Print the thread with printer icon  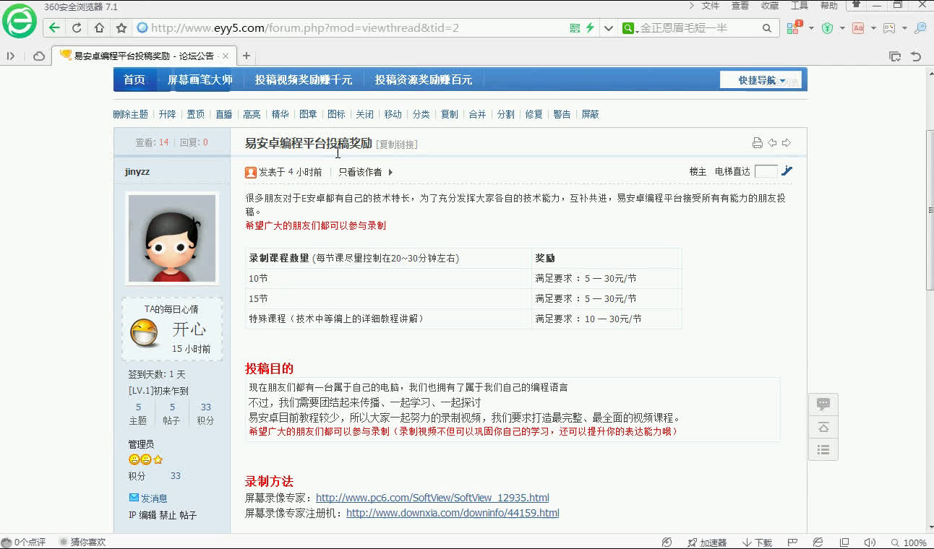click(758, 143)
